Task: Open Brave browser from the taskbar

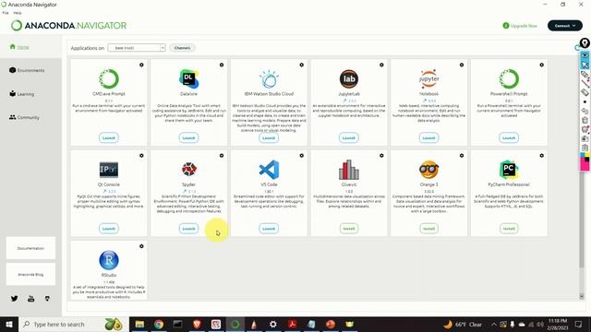Action: coord(197,324)
